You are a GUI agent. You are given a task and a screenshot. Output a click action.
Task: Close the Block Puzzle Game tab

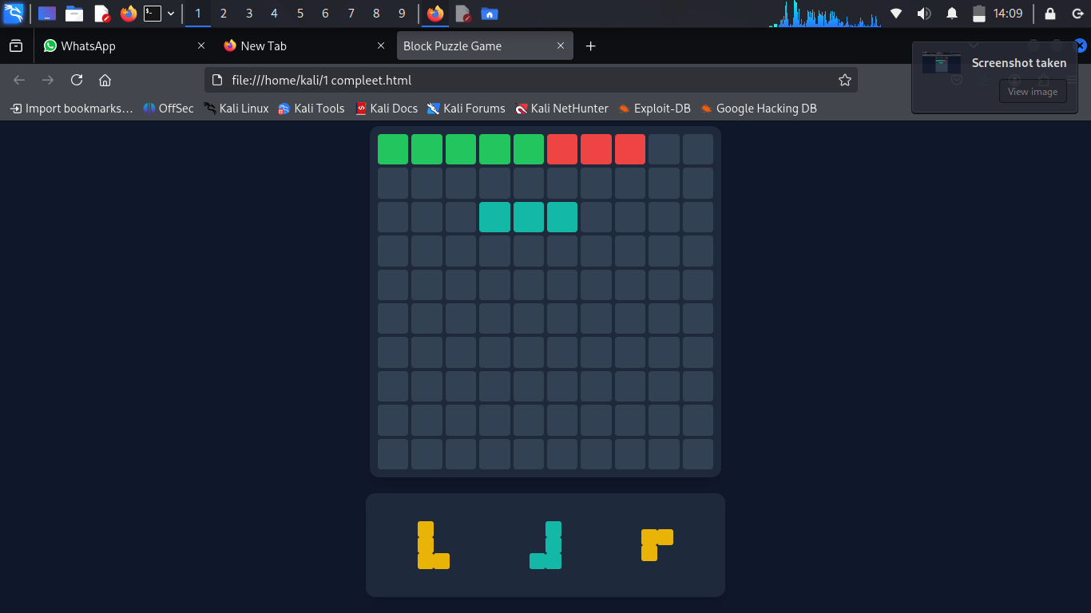pos(561,46)
